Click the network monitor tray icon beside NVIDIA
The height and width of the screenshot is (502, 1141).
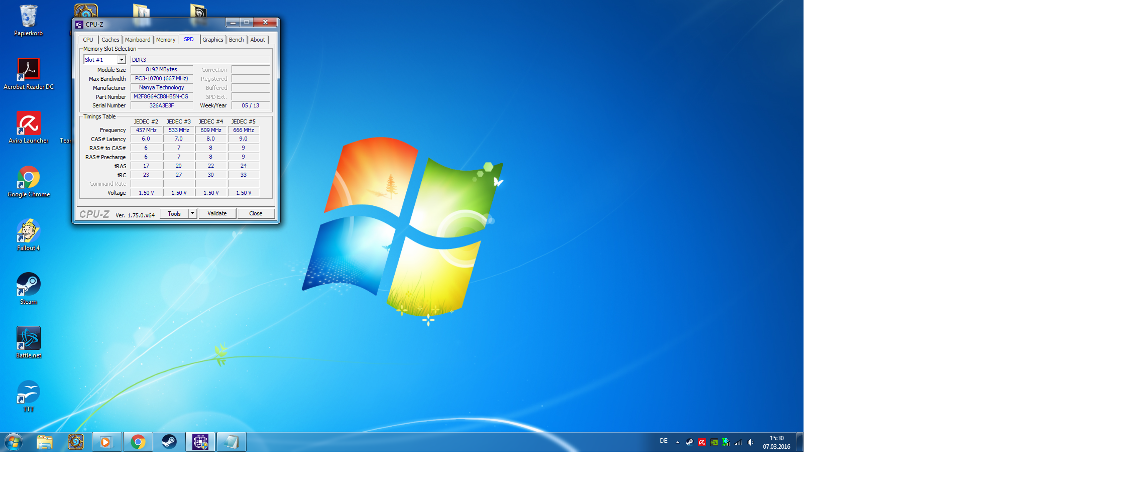(726, 442)
